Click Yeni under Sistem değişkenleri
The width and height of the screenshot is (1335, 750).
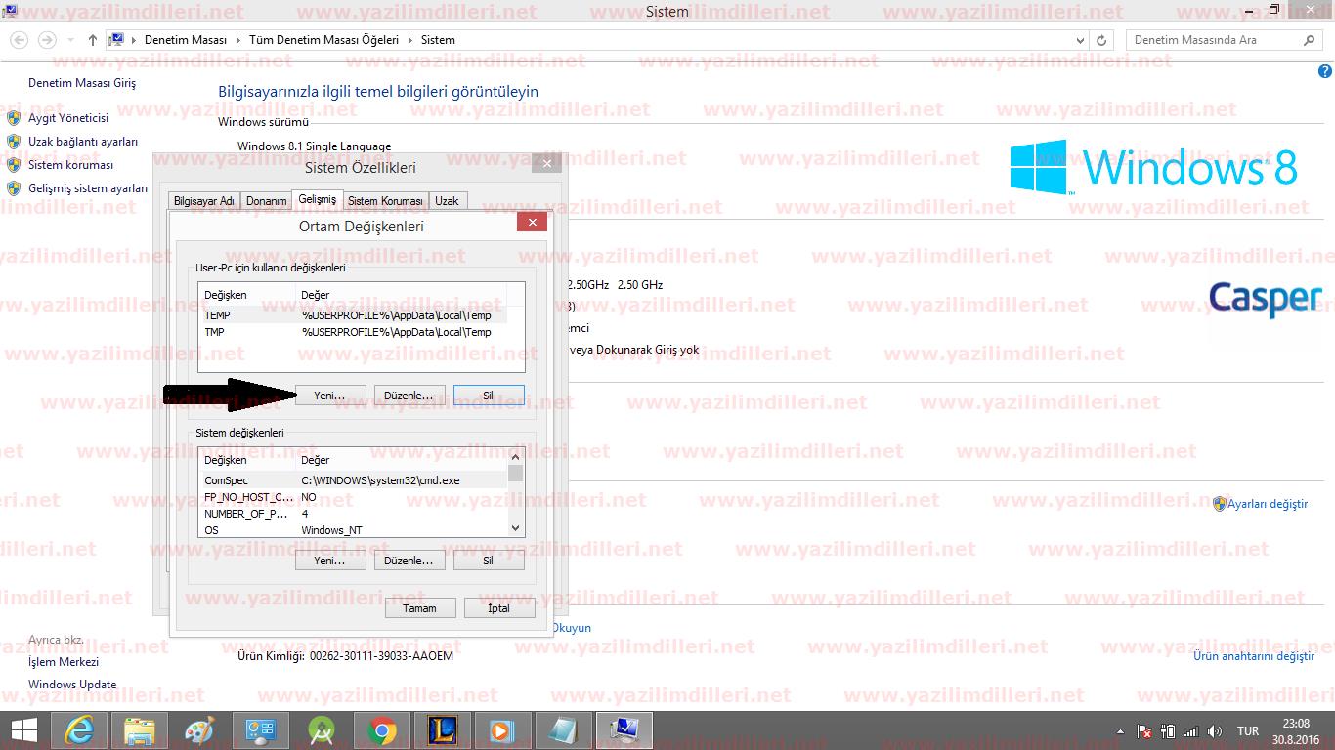tap(330, 561)
